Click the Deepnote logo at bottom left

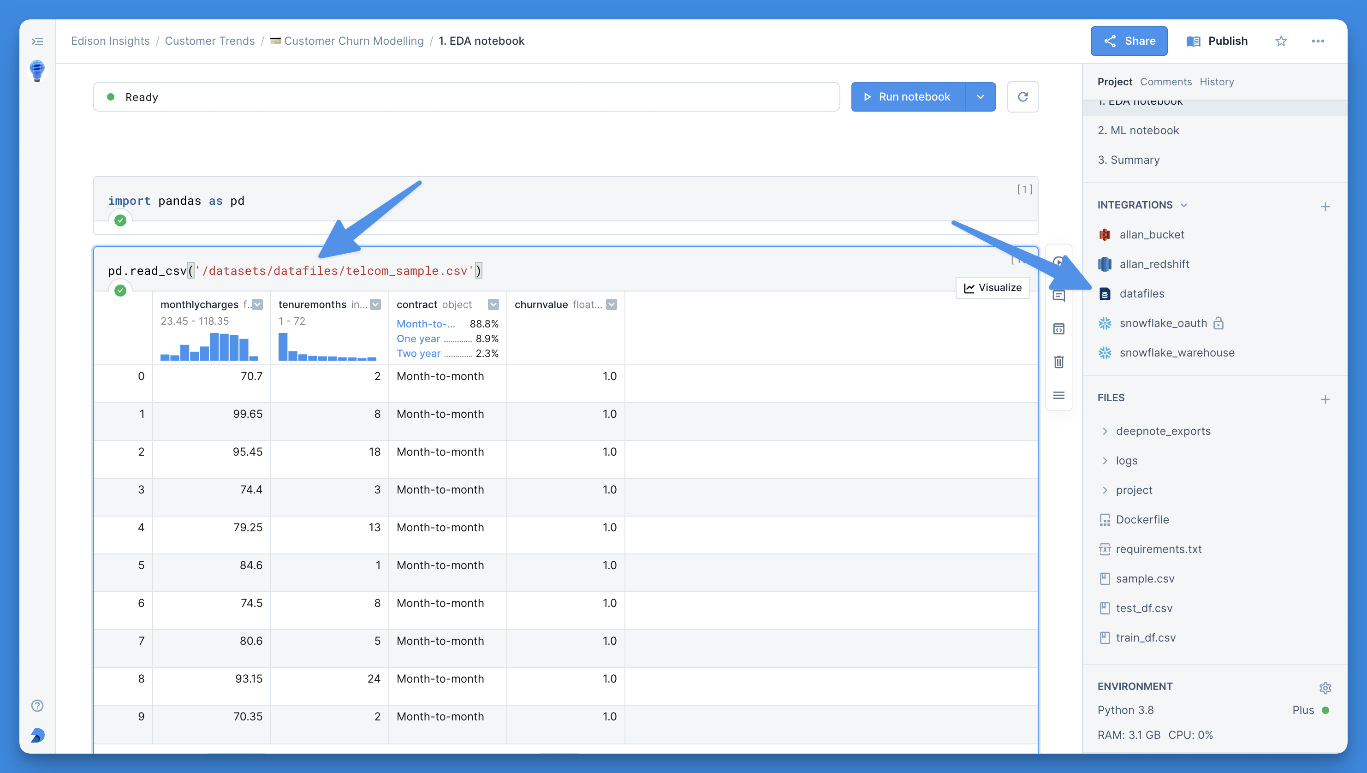click(x=37, y=735)
